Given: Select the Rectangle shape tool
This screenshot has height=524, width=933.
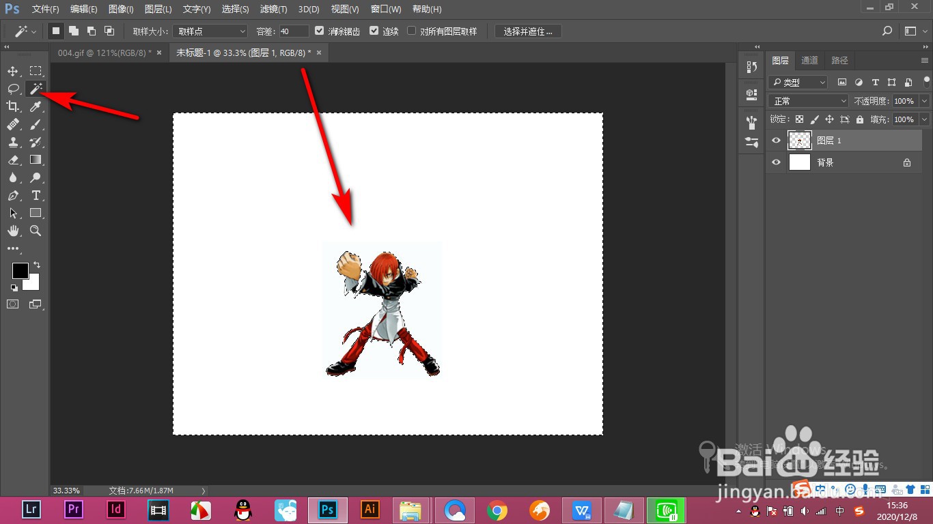Looking at the screenshot, I should tap(36, 213).
